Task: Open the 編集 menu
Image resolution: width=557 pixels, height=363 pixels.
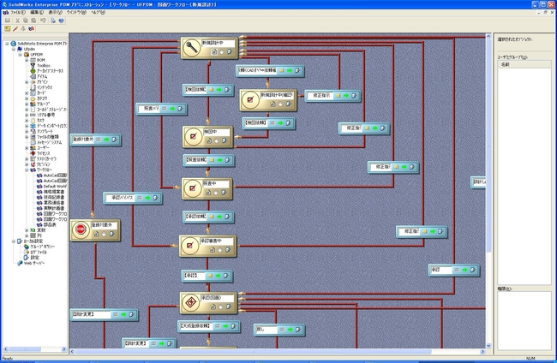Action: pos(37,13)
